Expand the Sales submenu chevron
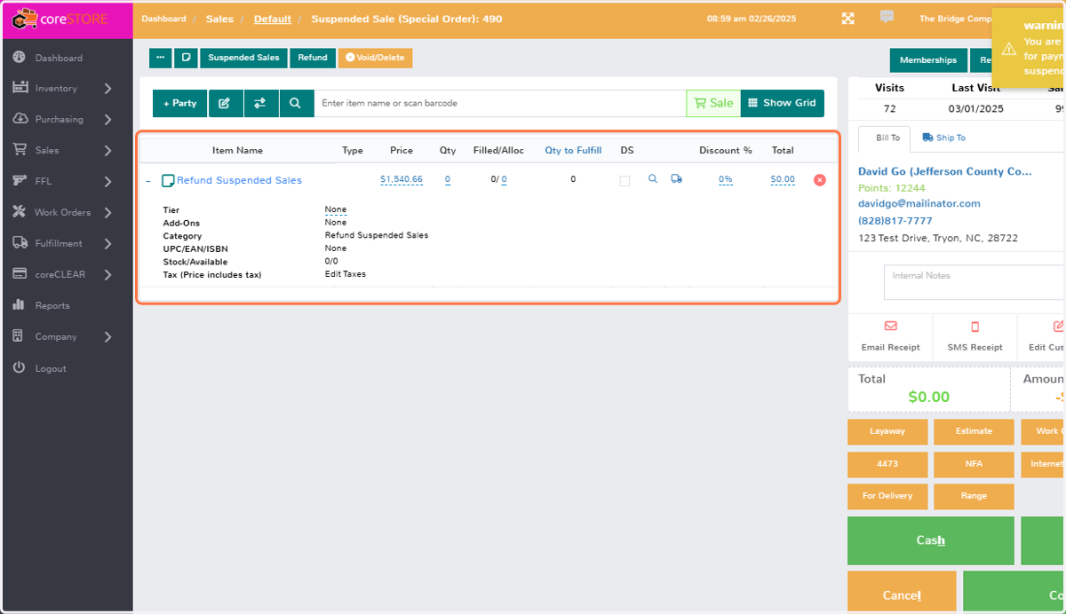This screenshot has width=1066, height=614. [107, 151]
